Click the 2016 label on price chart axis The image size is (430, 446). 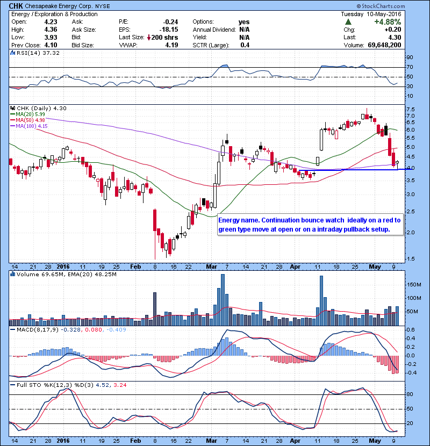click(63, 267)
